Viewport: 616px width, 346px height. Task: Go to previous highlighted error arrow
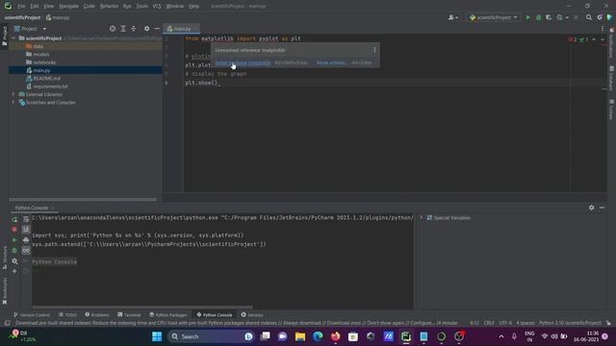594,39
